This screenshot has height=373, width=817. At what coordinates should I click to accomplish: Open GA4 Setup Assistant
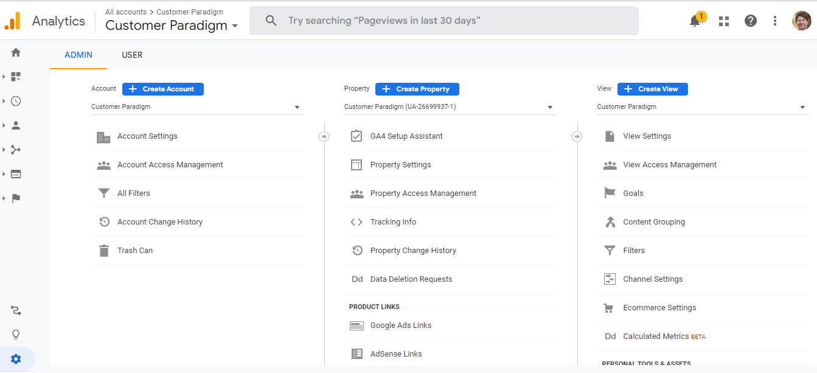(406, 136)
